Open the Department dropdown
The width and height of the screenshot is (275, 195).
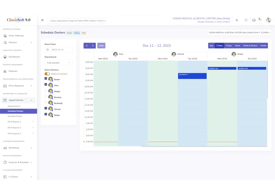pyautogui.click(x=58, y=63)
